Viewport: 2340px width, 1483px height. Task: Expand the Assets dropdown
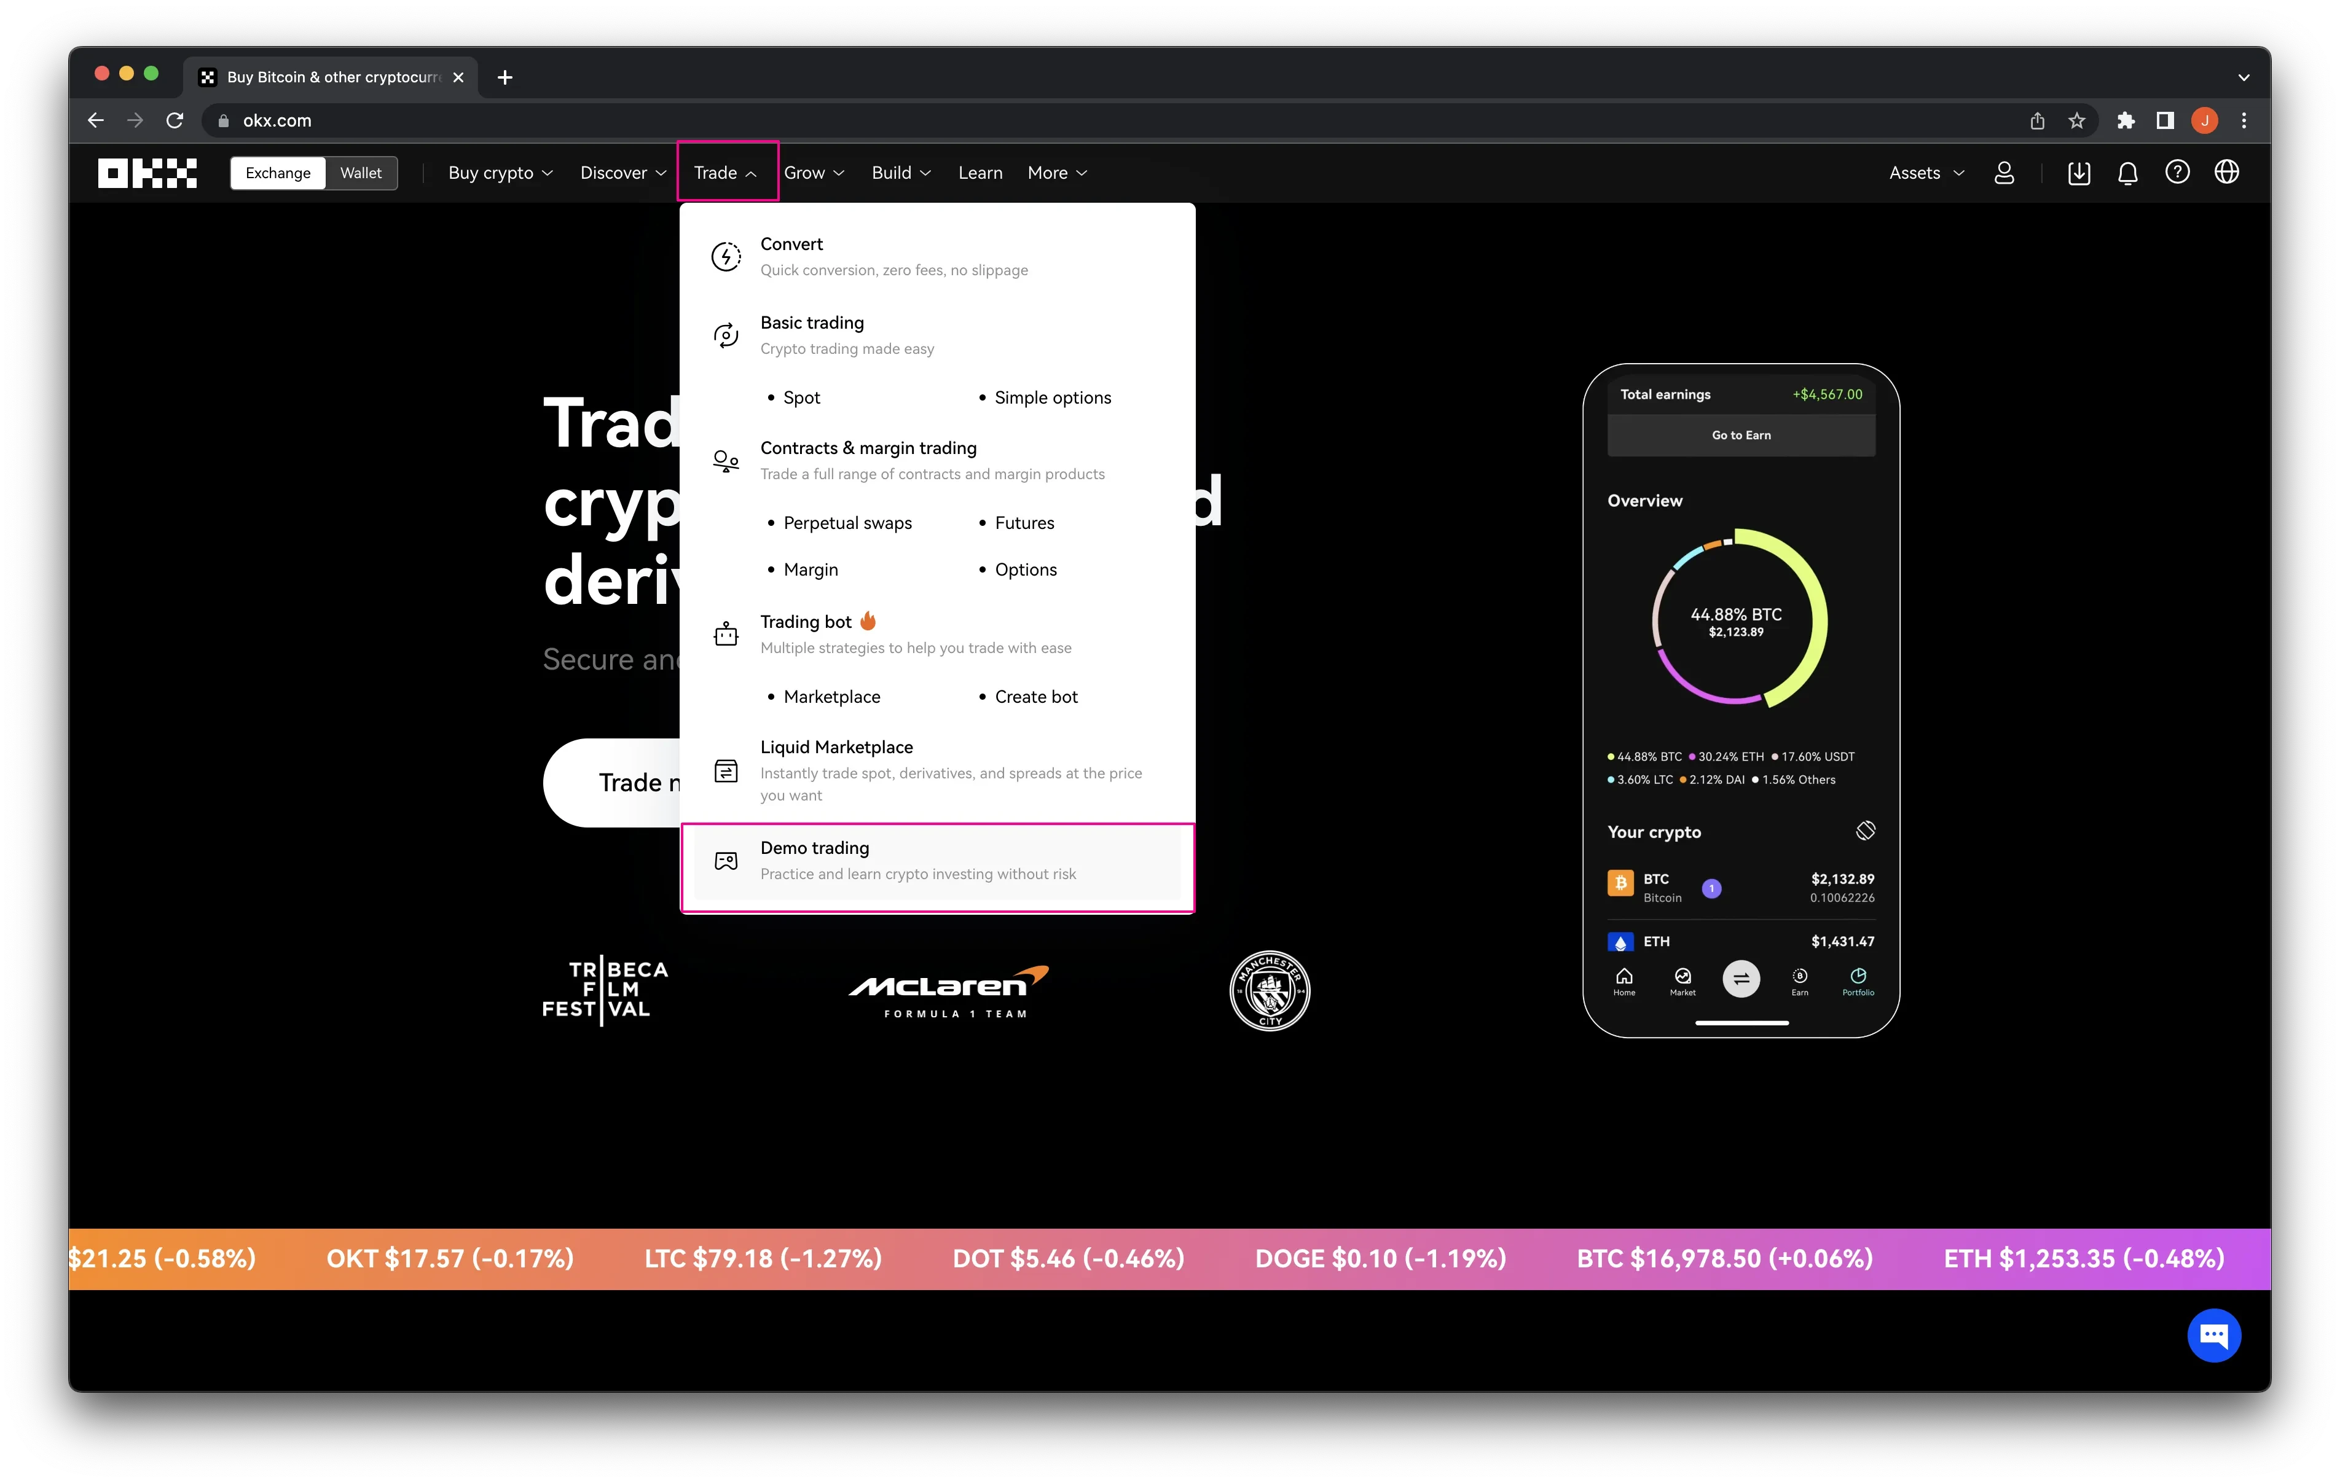[x=1924, y=172]
